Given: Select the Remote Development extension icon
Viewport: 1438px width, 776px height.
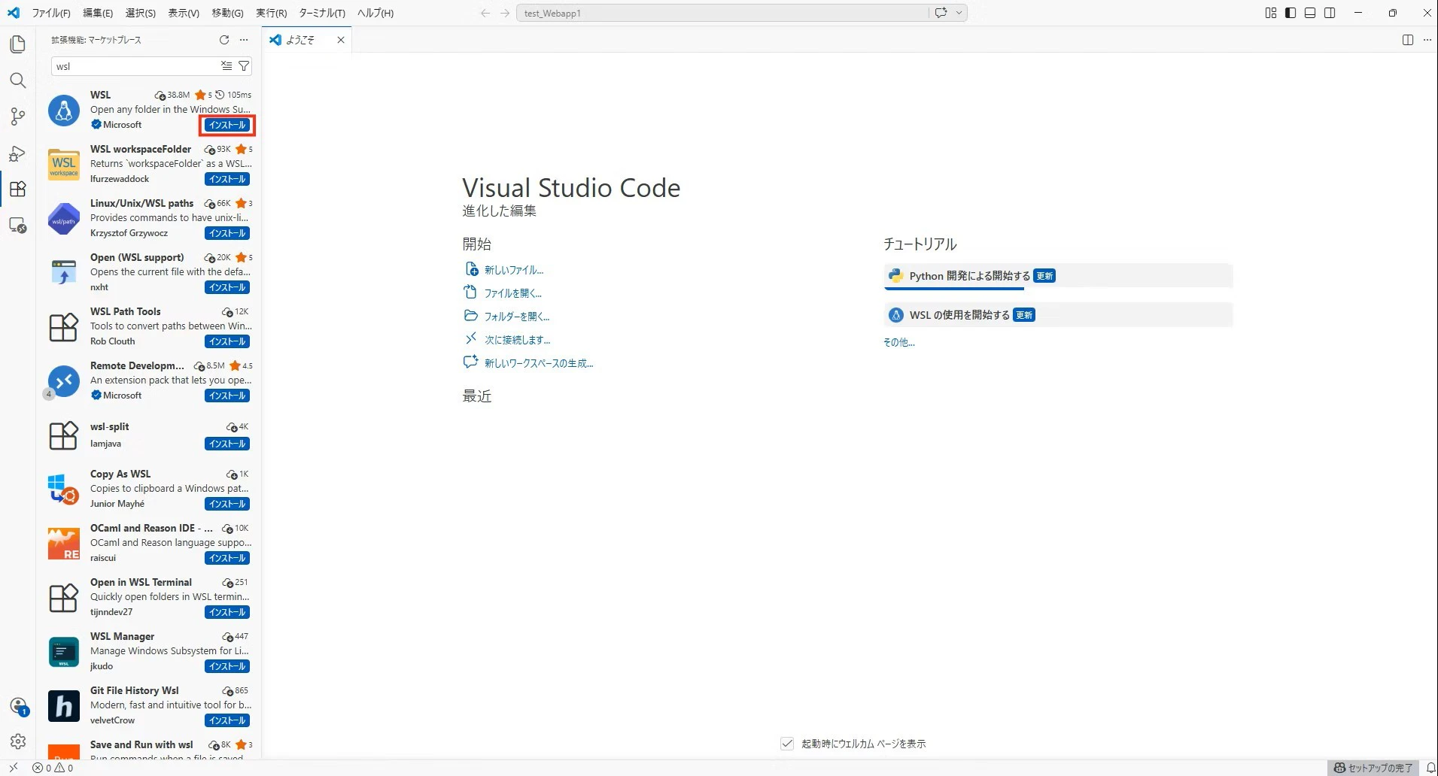Looking at the screenshot, I should (64, 381).
